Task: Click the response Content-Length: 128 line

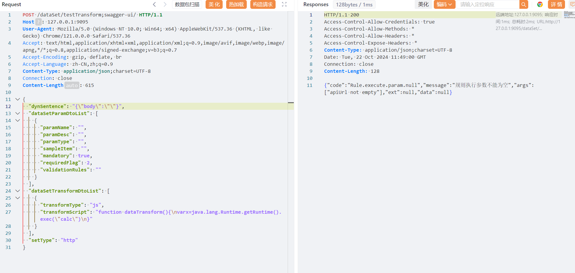Action: [x=352, y=71]
